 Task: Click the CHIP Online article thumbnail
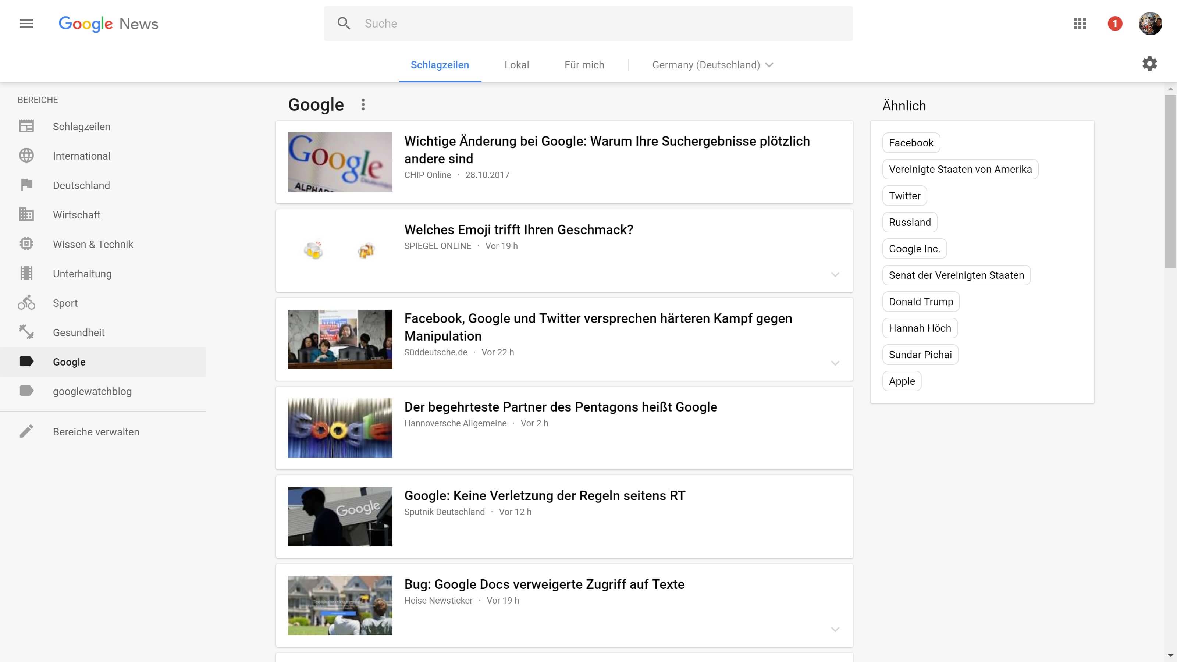click(x=340, y=162)
